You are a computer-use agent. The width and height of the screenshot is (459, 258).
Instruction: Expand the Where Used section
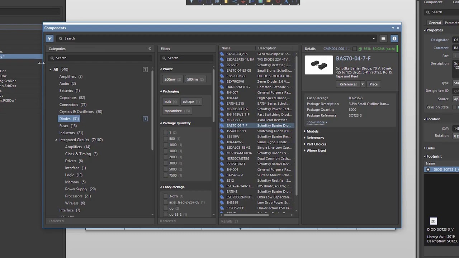[316, 150]
